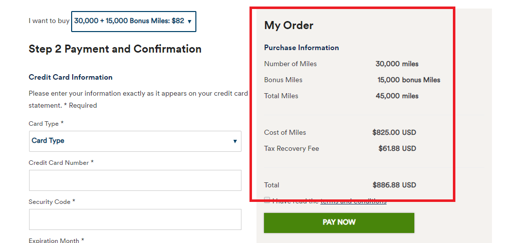
Task: Click the $61.88 USD tax recovery fee
Action: click(397, 148)
